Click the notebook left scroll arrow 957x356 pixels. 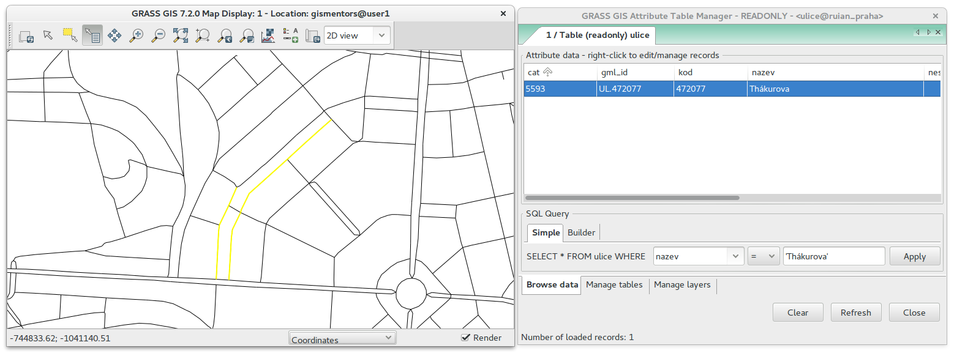[x=917, y=32]
